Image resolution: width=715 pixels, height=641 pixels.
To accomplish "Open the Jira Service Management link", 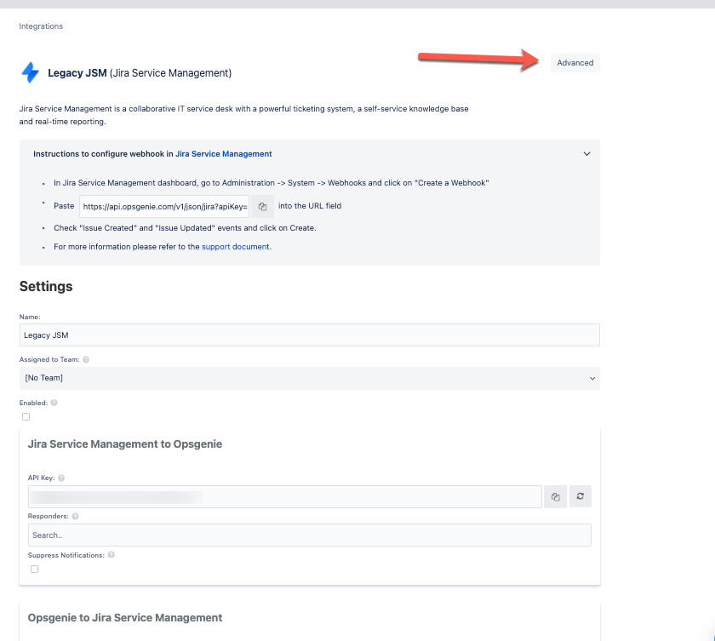I will pos(223,154).
